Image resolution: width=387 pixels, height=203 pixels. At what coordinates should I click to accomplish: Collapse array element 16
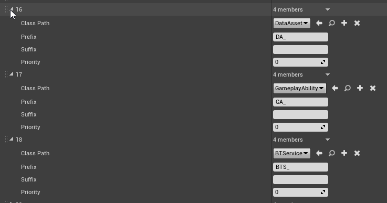pos(12,9)
